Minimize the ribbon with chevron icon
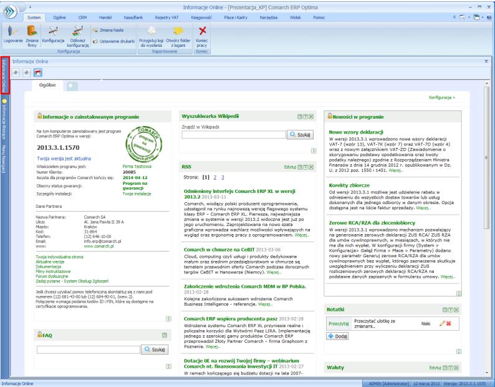This screenshot has width=495, height=387. click(454, 17)
